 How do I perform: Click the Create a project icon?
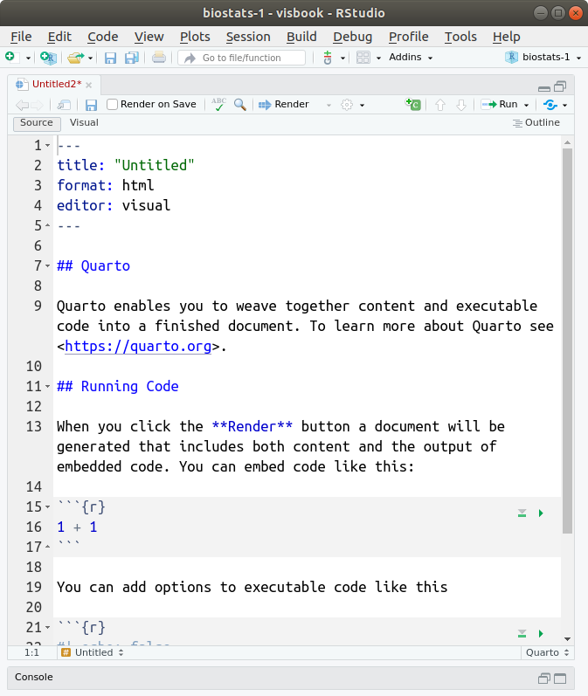(48, 58)
